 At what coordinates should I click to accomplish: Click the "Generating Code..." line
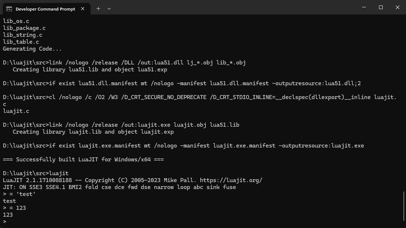click(32, 49)
